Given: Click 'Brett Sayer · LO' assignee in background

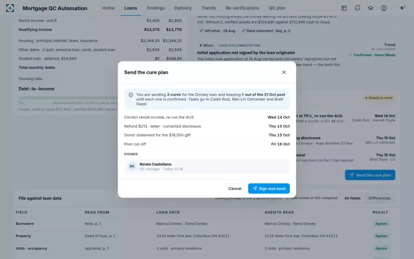Looking at the screenshot, I should 382,160.
